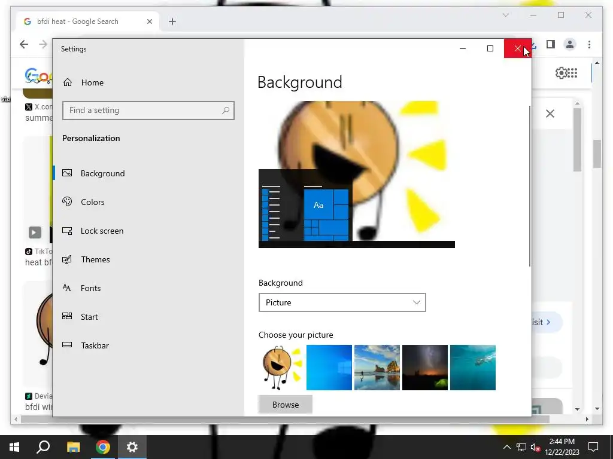Select the blue Windows logo wallpaper thumbnail
Image resolution: width=613 pixels, height=459 pixels.
click(x=329, y=368)
